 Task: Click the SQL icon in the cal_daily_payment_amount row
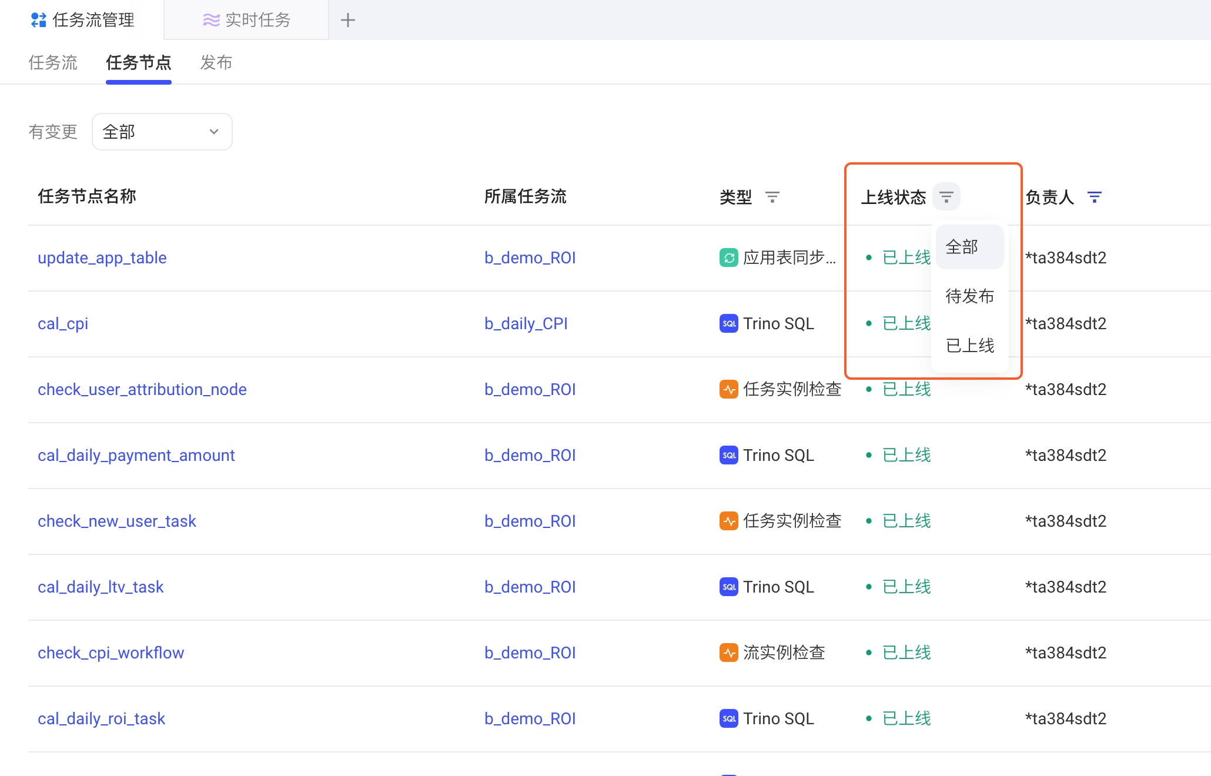click(729, 455)
